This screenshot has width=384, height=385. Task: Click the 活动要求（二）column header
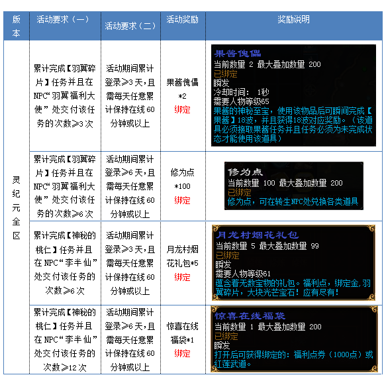click(130, 26)
